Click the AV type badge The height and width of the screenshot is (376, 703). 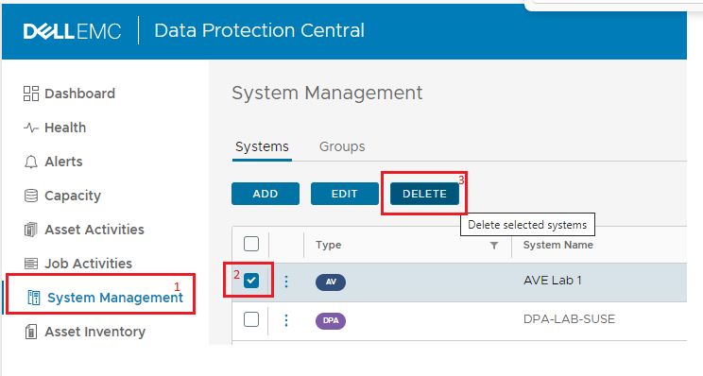pyautogui.click(x=331, y=282)
